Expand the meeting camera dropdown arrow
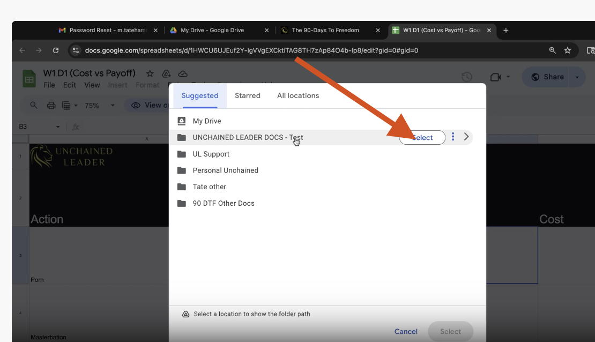Viewport: 595px width, 342px height. pos(508,77)
